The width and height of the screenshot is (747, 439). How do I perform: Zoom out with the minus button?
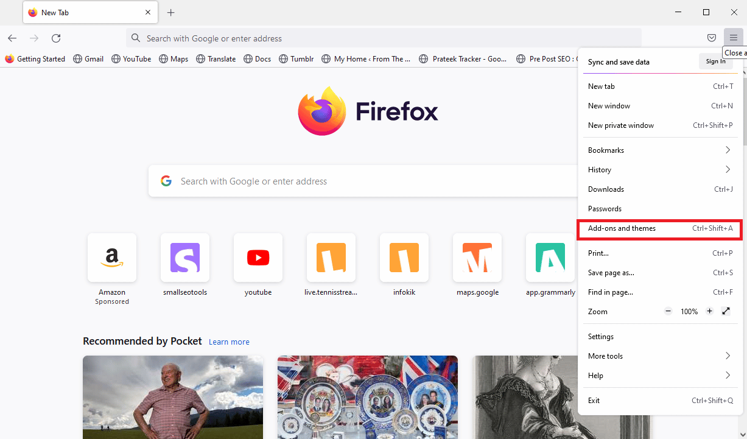pos(668,311)
